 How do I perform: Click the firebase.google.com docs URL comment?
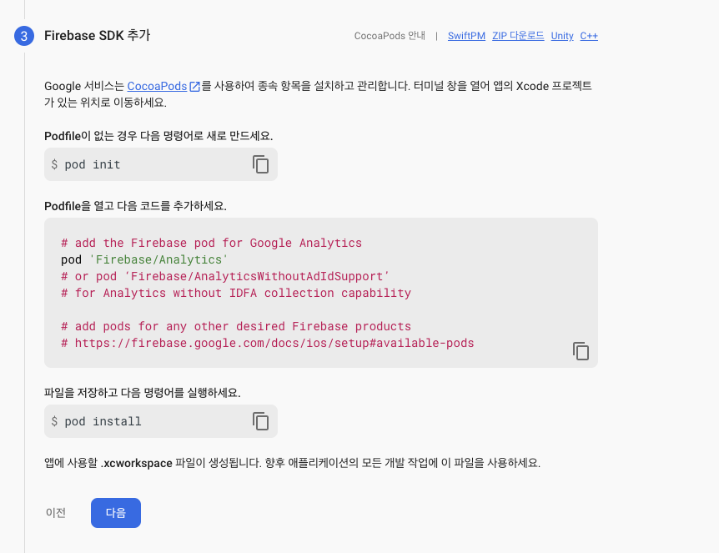click(x=268, y=343)
